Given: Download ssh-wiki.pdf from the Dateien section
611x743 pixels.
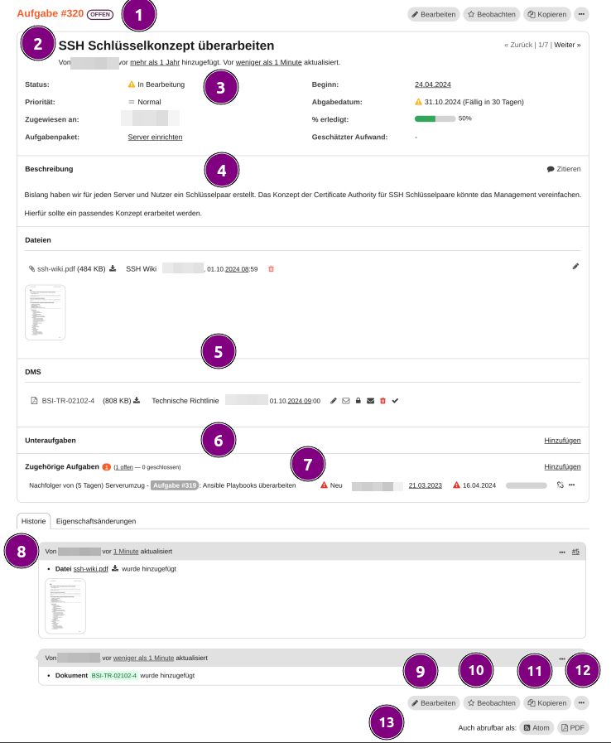Looking at the screenshot, I should [x=113, y=268].
